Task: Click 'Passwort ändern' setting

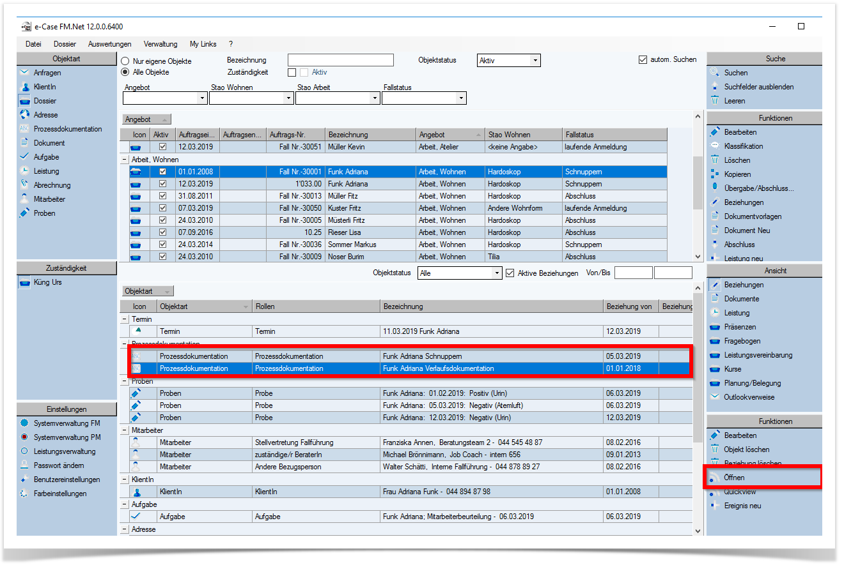Action: point(59,465)
